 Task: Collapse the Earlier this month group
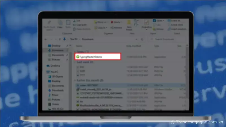click(x=74, y=80)
